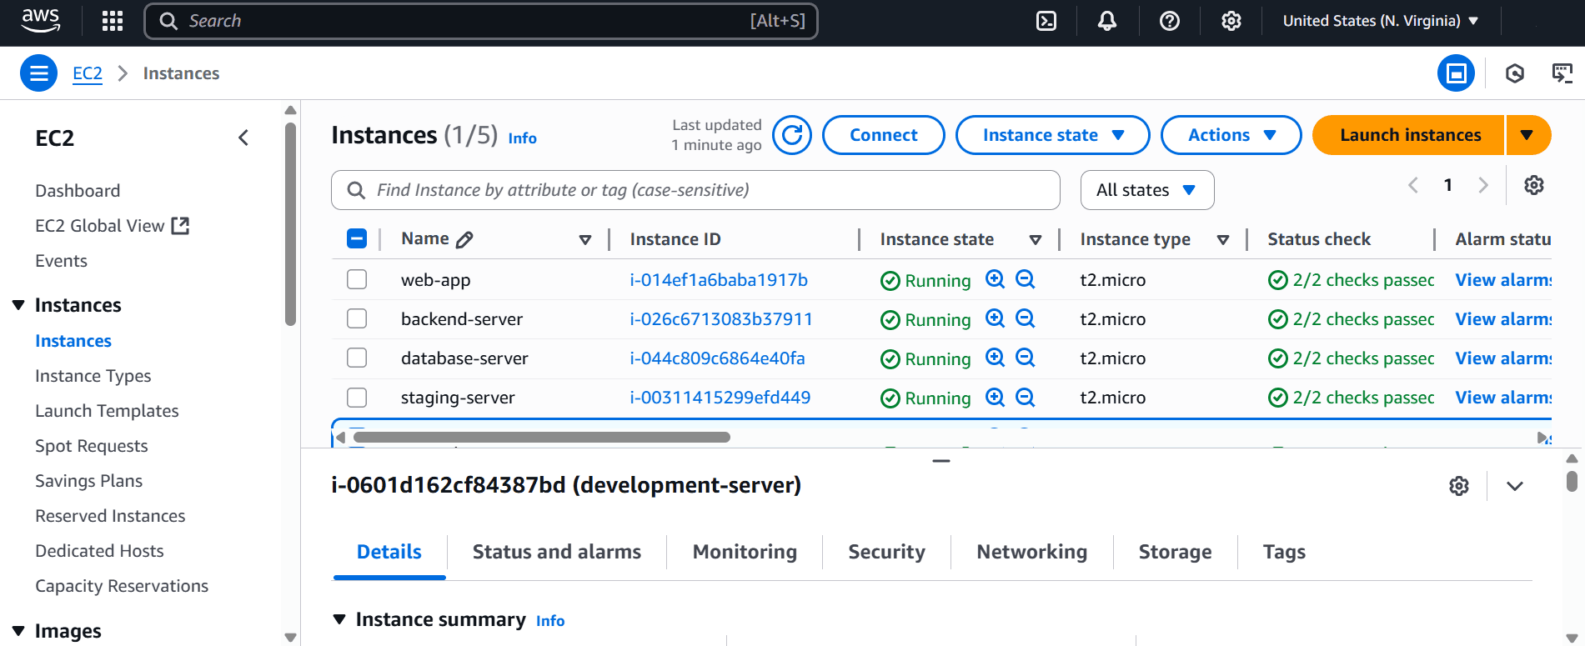Switch to the Storage tab
1585x646 pixels.
point(1175,552)
